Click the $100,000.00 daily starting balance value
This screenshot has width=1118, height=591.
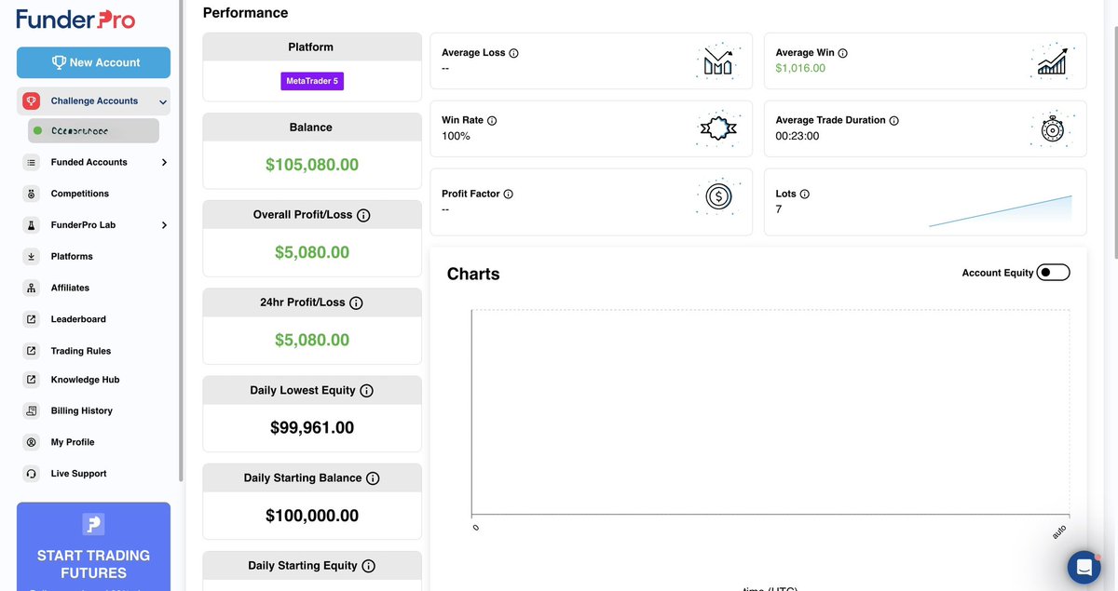[x=312, y=516]
